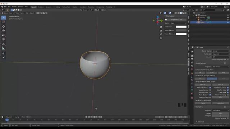Click the blue Z axis on navigation gizmo

tap(157, 17)
